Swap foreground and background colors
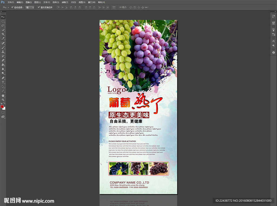The width and height of the screenshot is (277, 206). click(x=4, y=103)
